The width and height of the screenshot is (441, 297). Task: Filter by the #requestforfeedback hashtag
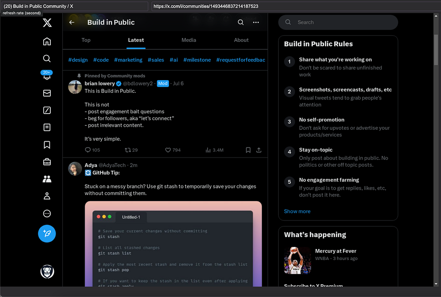[241, 60]
